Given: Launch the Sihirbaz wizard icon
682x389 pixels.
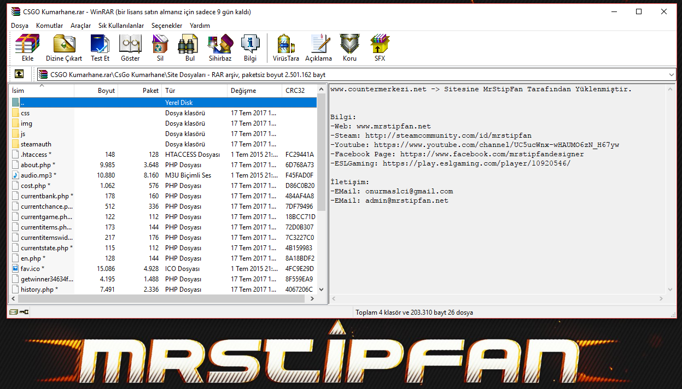Looking at the screenshot, I should click(x=220, y=44).
